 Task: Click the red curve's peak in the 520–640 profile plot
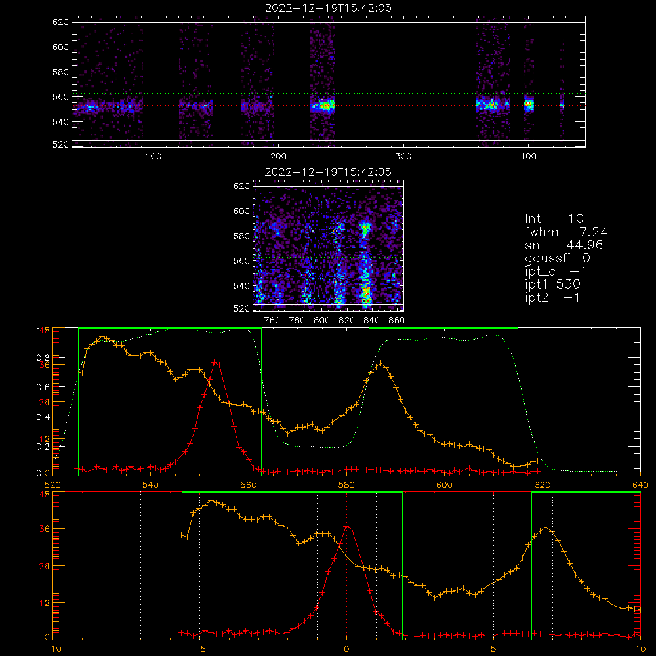tap(215, 363)
